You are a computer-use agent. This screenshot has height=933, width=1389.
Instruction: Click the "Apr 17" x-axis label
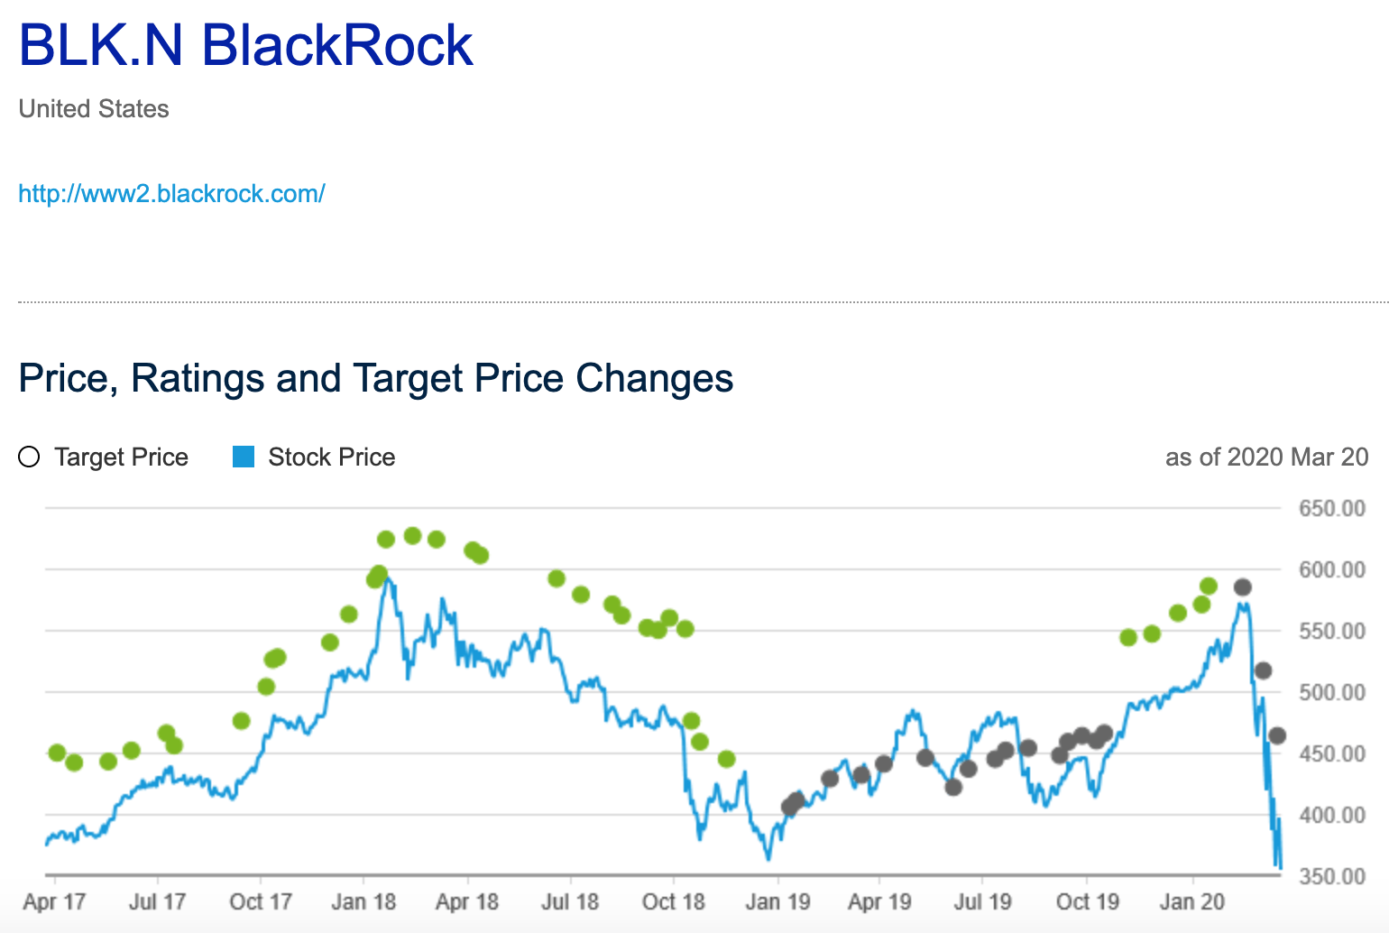click(54, 901)
